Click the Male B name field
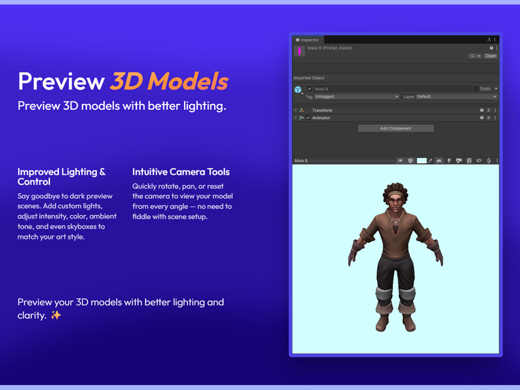This screenshot has height=390, width=520. (x=393, y=89)
